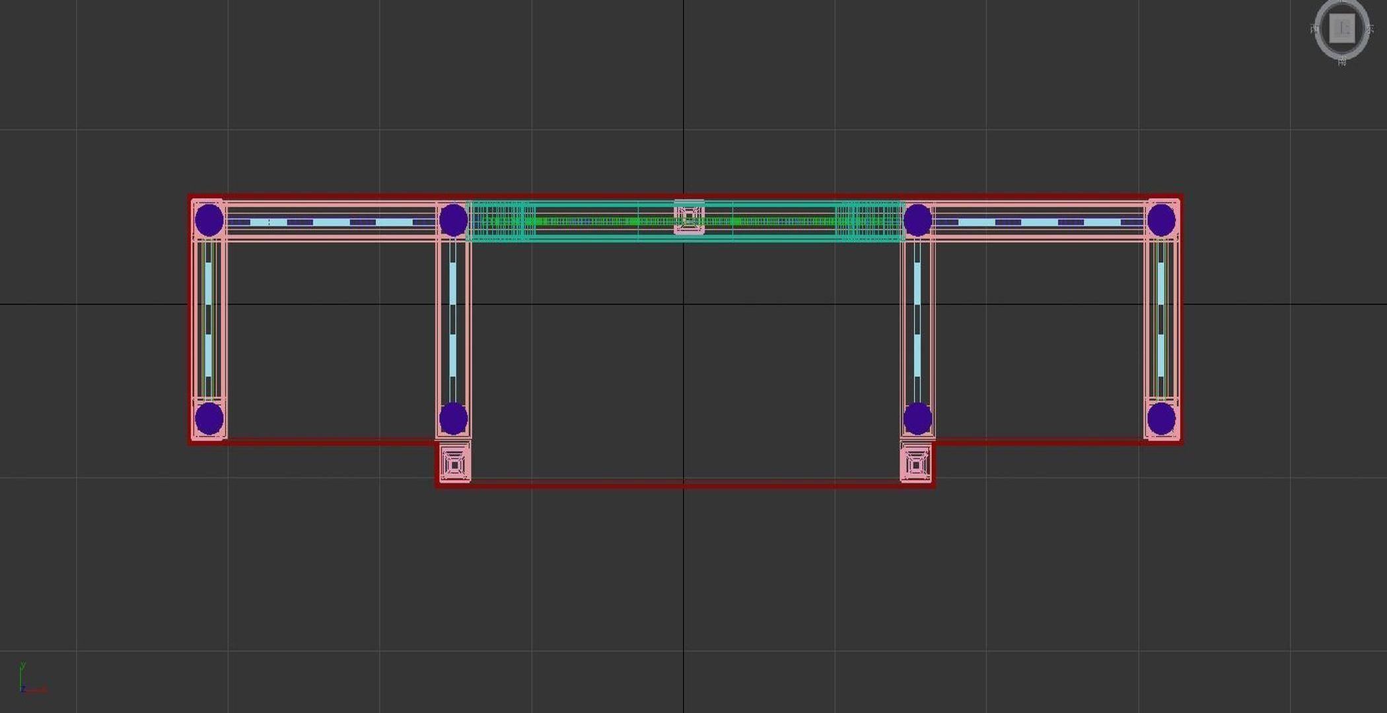
Task: Select the cyan horizontal bar in the top-right beam
Action: tap(1040, 222)
